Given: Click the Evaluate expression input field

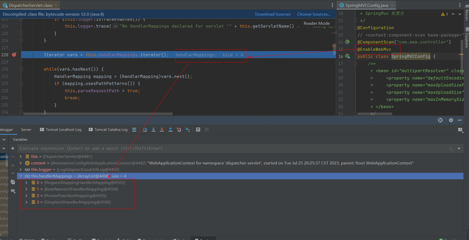Looking at the screenshot, I should (x=232, y=148).
